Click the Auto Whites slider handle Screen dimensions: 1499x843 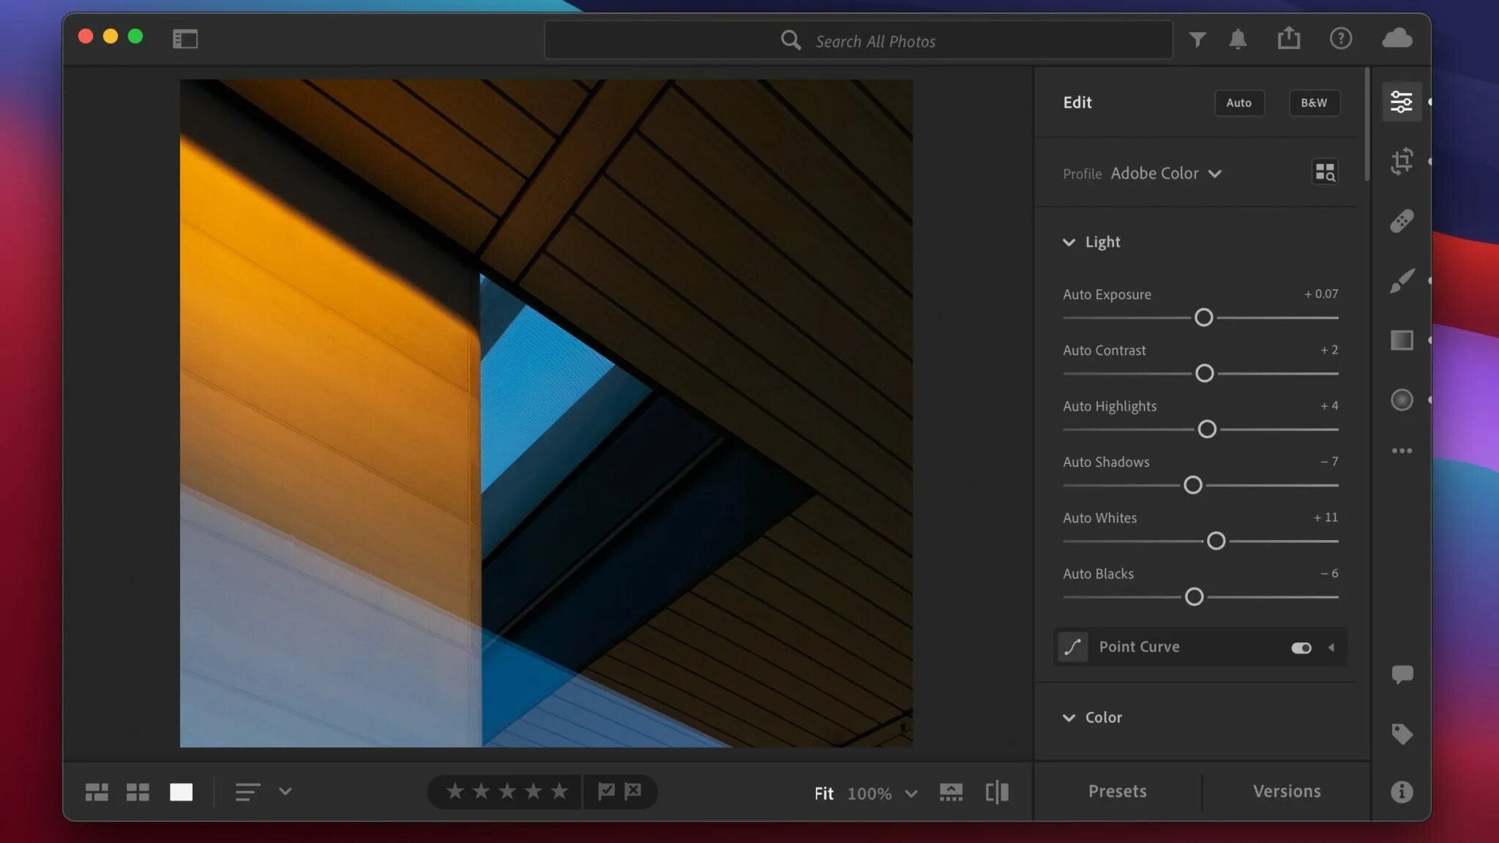pos(1216,541)
